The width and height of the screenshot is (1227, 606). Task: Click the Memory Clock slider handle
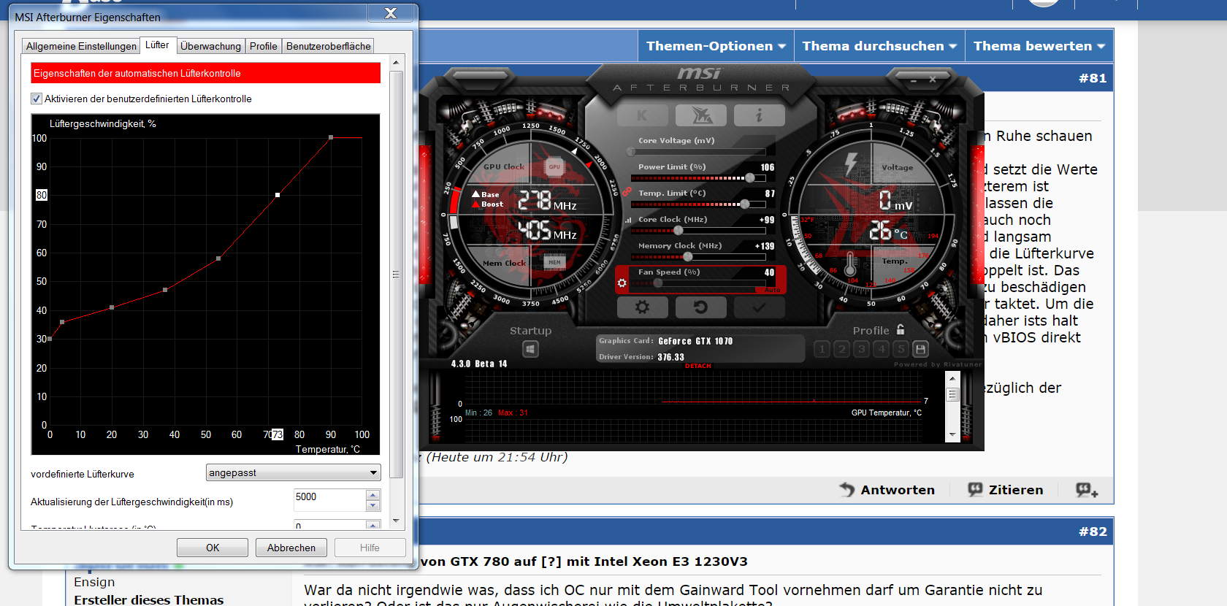[x=687, y=256]
